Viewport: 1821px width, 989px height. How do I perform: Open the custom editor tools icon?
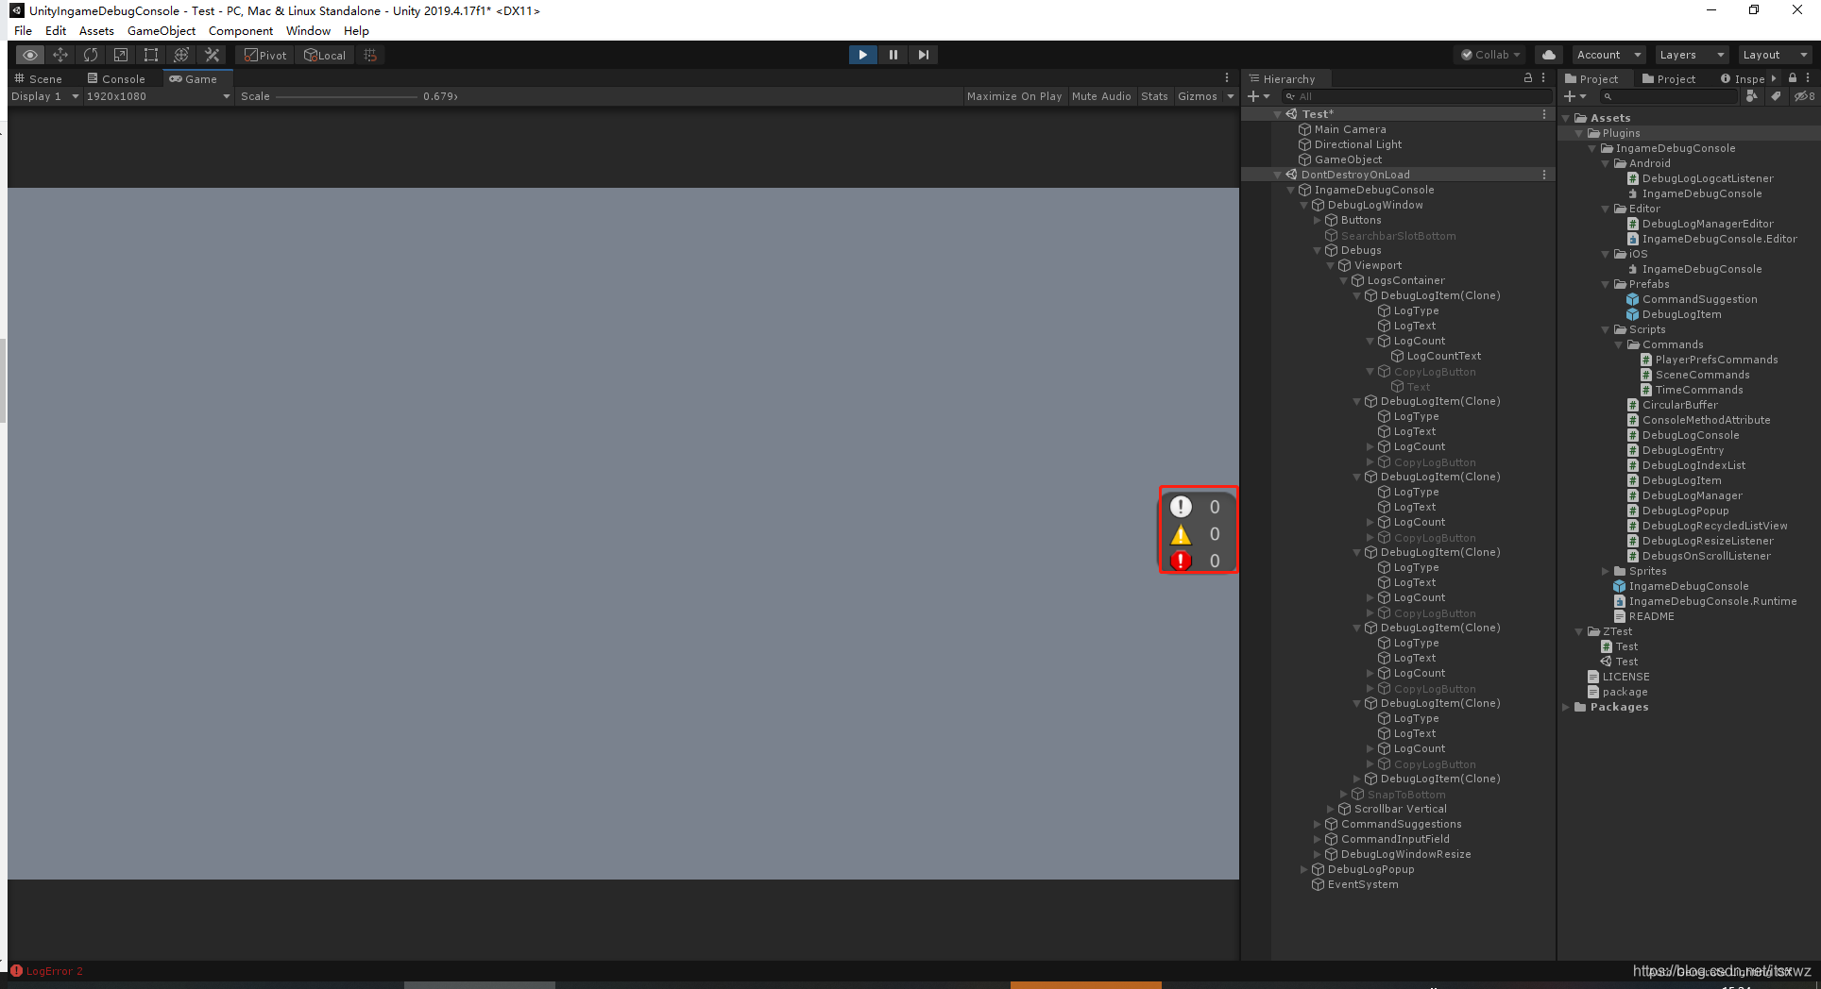point(213,55)
